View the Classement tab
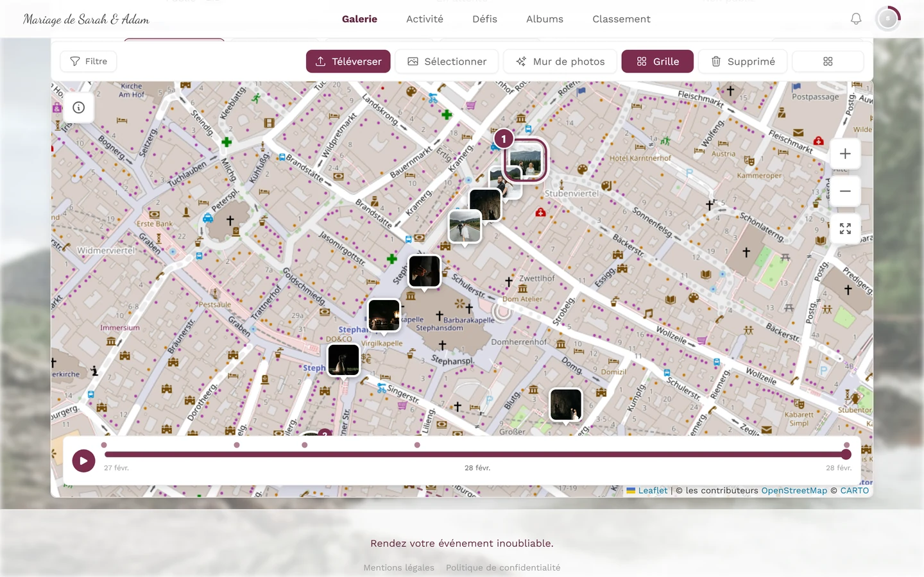 click(x=621, y=19)
